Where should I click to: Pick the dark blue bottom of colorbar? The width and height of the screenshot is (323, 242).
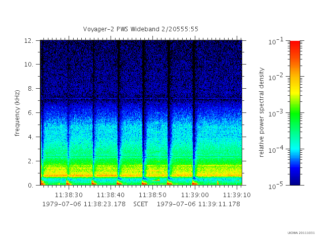tap(295, 181)
